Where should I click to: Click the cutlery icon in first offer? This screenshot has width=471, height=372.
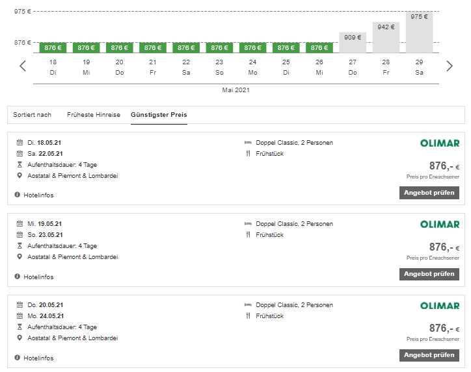(x=248, y=153)
